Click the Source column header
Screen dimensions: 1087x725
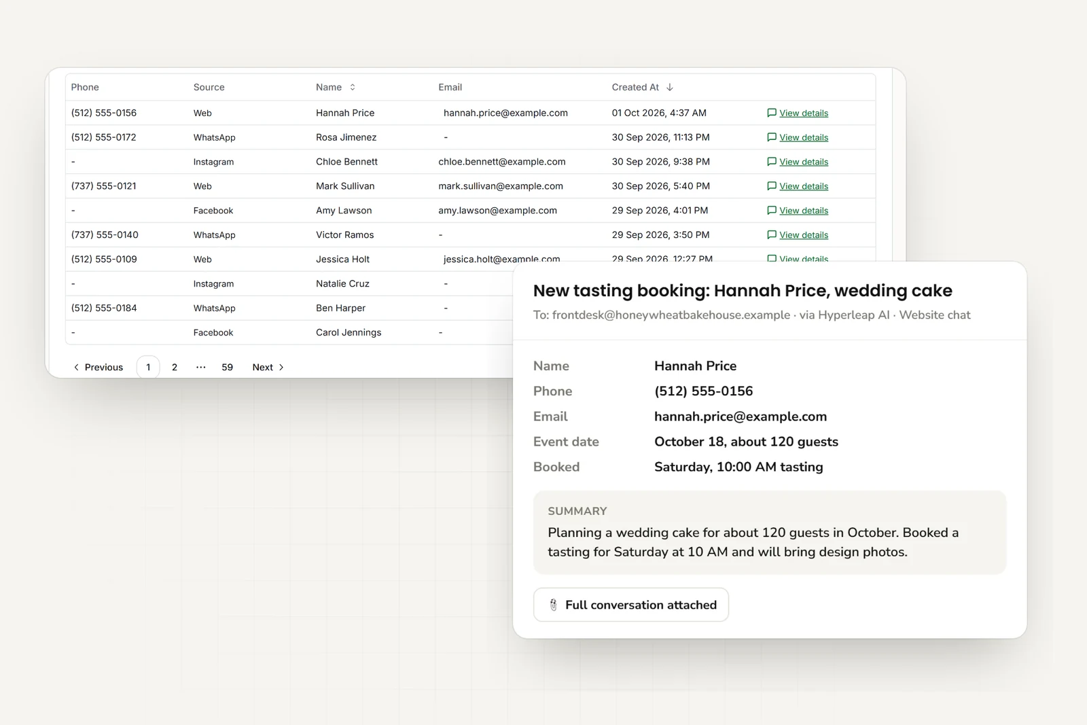[x=209, y=87]
